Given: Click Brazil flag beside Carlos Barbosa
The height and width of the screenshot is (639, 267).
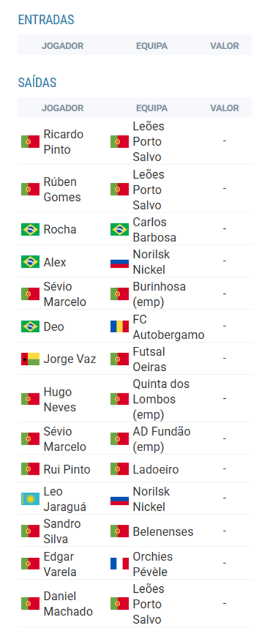Looking at the screenshot, I should point(119,230).
